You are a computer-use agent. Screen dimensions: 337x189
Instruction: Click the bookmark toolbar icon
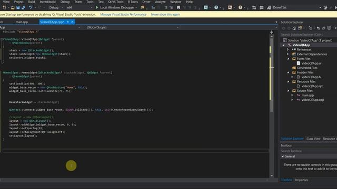point(179,7)
